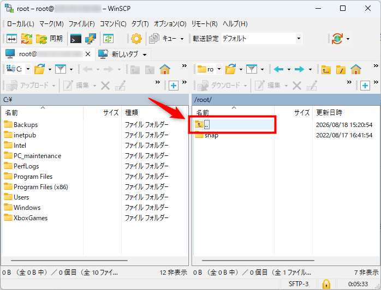This screenshot has width=381, height=290.
Task: Select the Intel folder
Action: point(15,146)
